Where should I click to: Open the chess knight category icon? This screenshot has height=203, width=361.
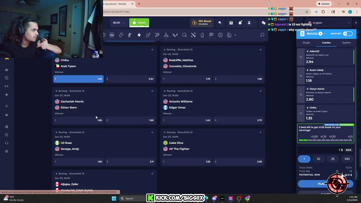(202, 35)
